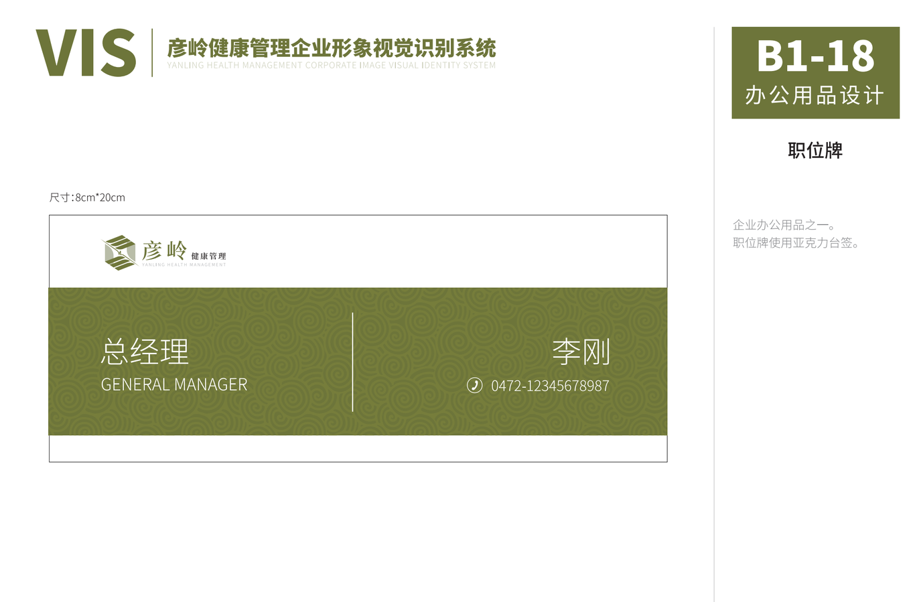The height and width of the screenshot is (602, 915).
Task: Select the GENERAL MANAGER text
Action: coord(174,384)
